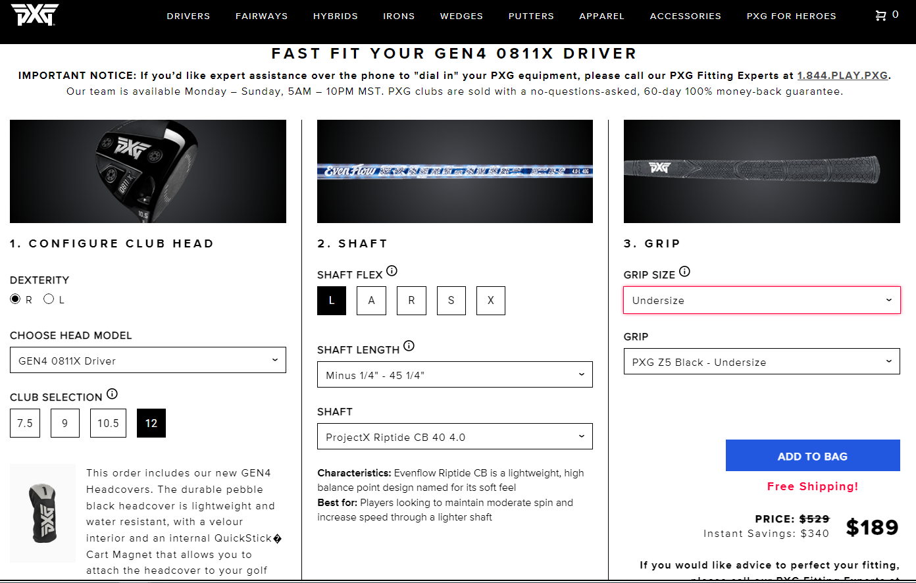Open the Shaft Length dropdown
The width and height of the screenshot is (916, 583).
pyautogui.click(x=455, y=374)
